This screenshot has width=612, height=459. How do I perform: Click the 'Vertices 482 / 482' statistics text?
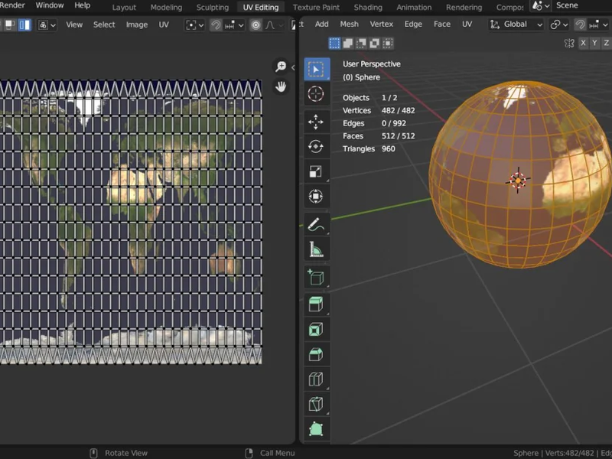(x=379, y=110)
